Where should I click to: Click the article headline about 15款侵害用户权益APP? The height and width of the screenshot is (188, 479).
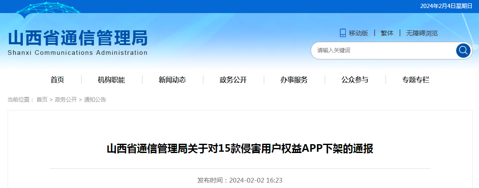tap(240, 149)
